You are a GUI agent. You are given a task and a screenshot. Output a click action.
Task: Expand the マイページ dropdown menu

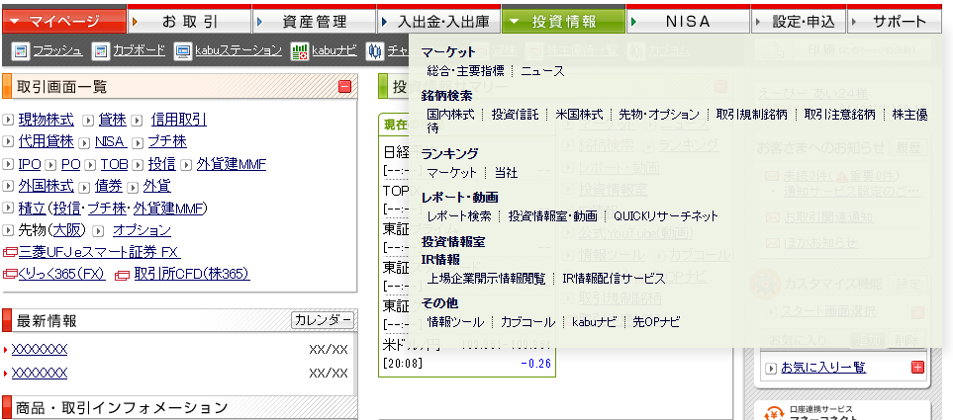point(64,22)
